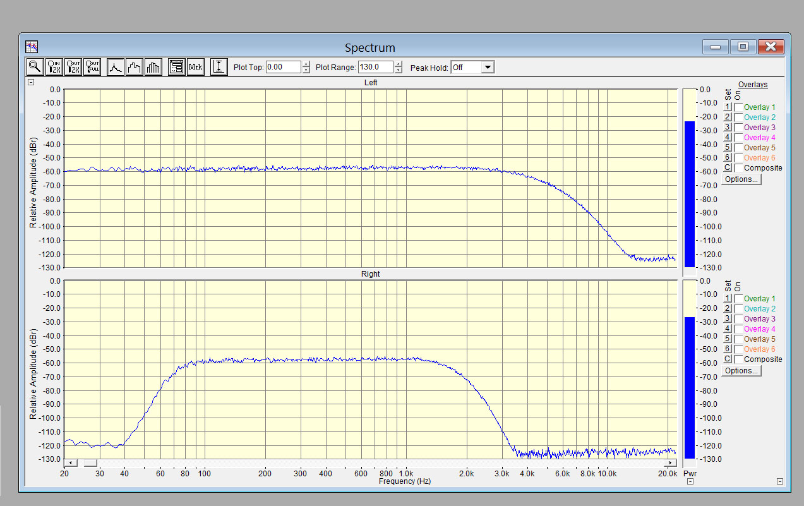The image size is (804, 506).
Task: Zoom in 2X on the spectrum
Action: (x=54, y=67)
